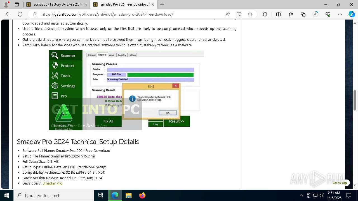Open the tab actions menu icon
The image size is (358, 201).
point(17,4)
